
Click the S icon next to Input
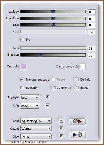pos(62,121)
